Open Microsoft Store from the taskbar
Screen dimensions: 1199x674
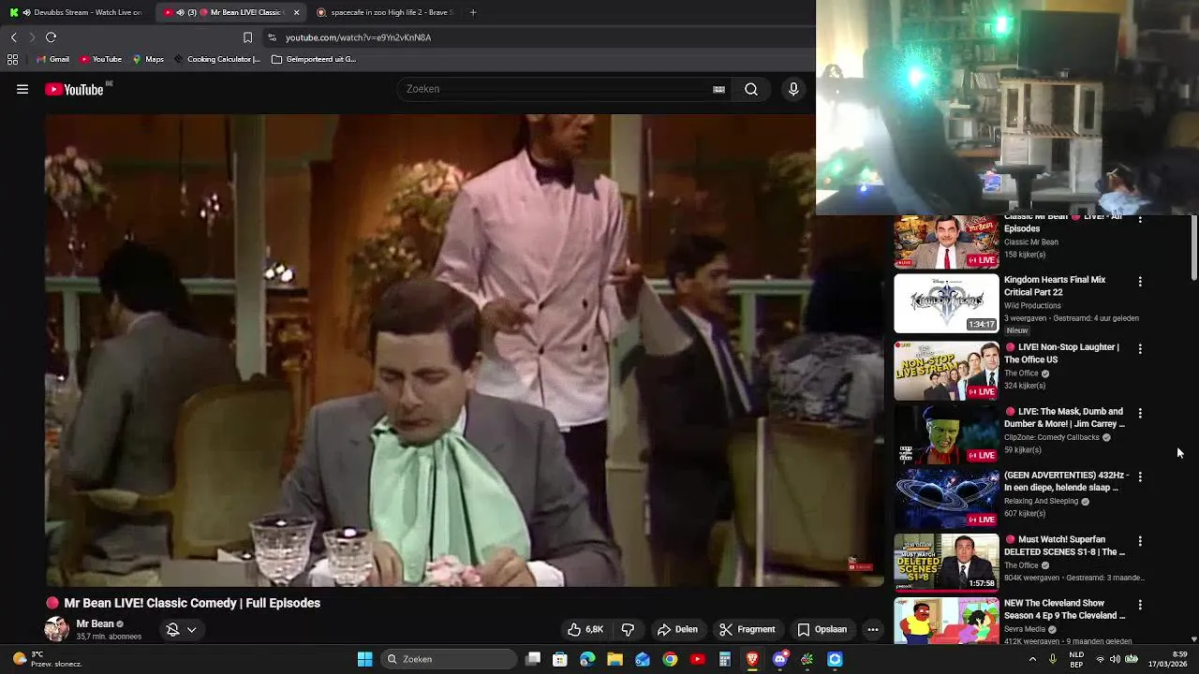[560, 659]
